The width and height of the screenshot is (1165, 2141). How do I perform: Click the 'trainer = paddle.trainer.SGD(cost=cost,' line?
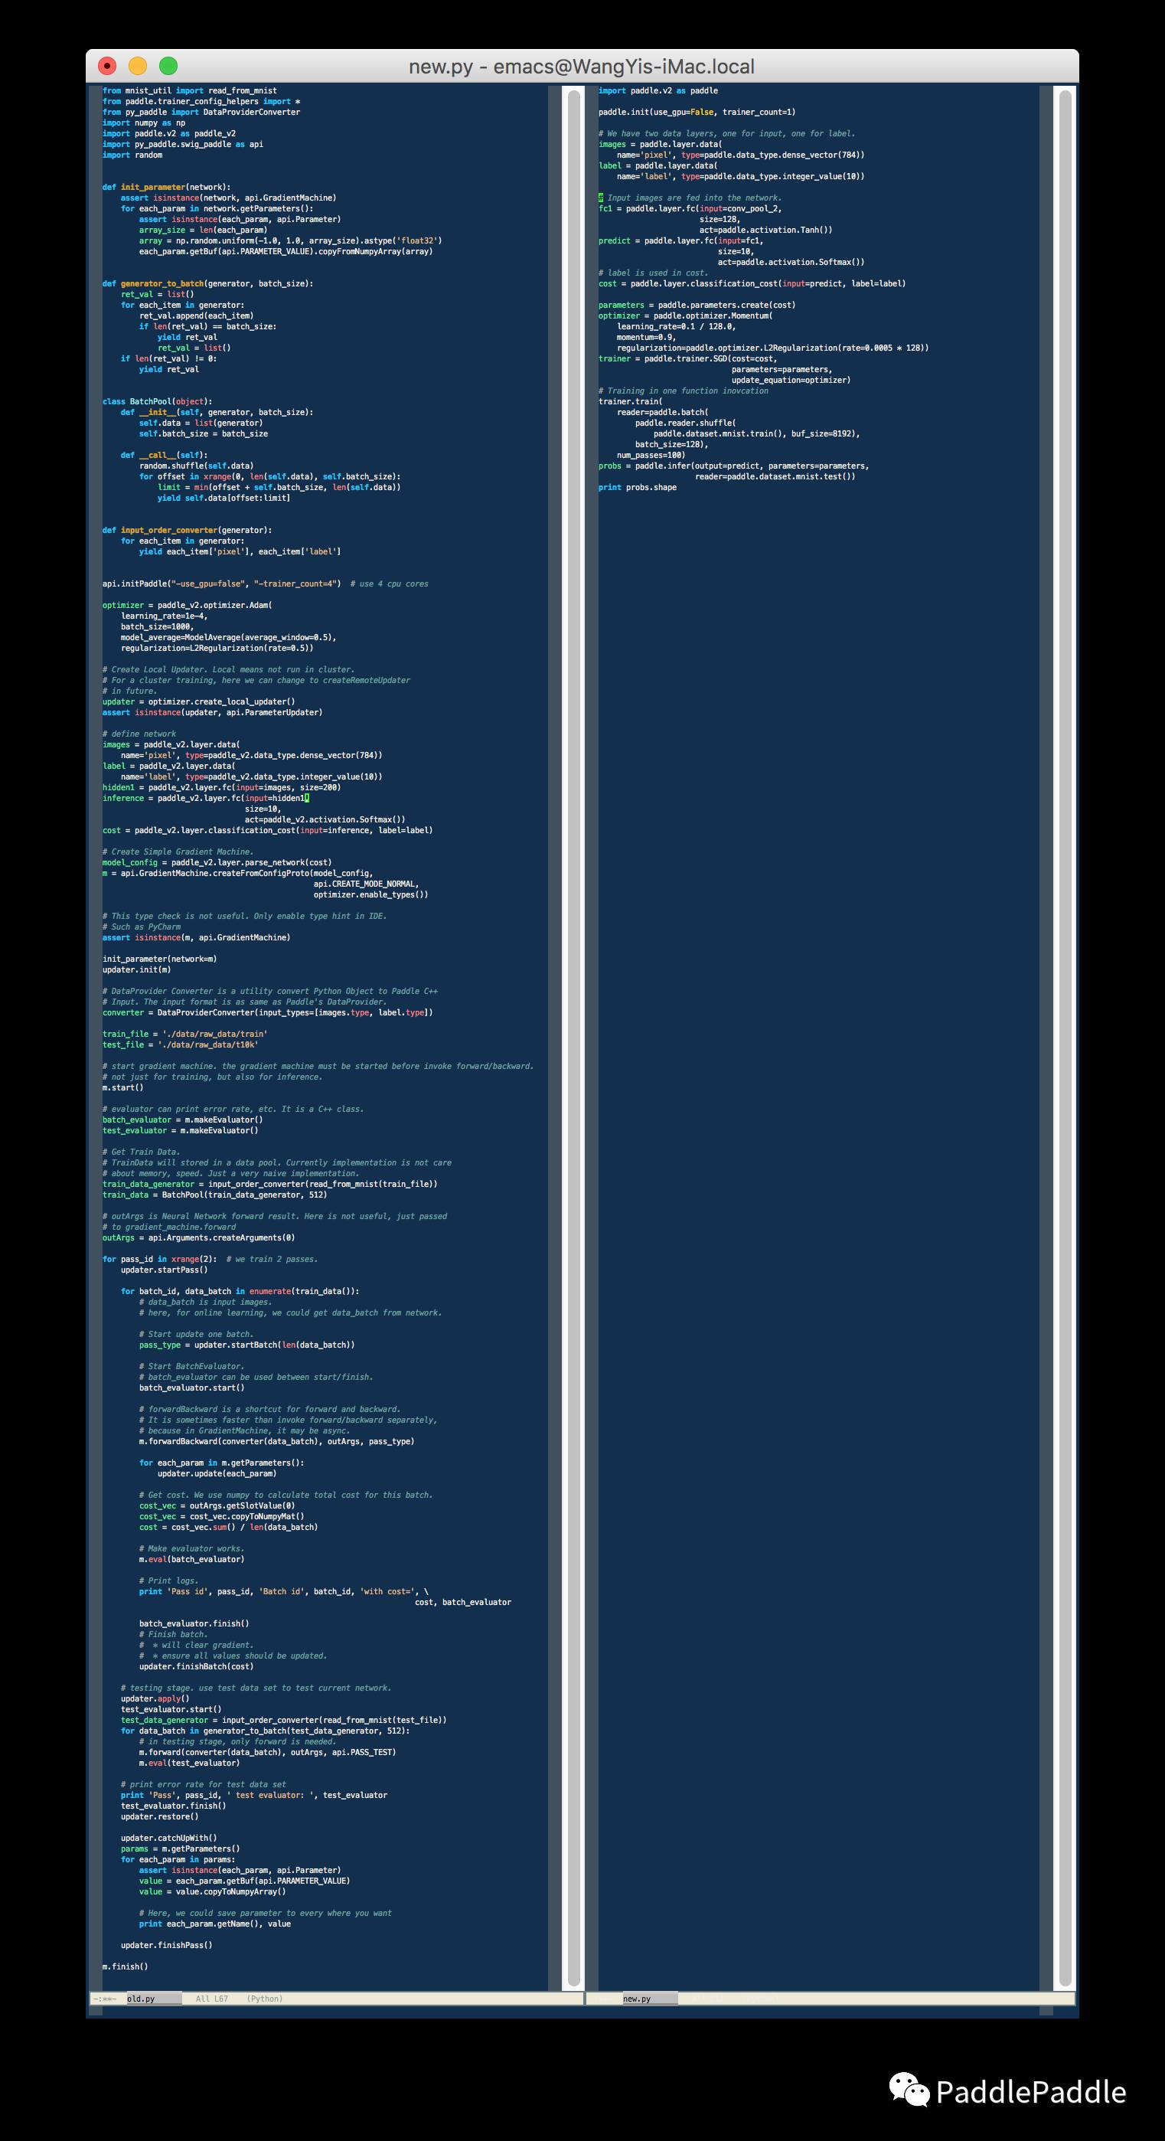pos(688,358)
